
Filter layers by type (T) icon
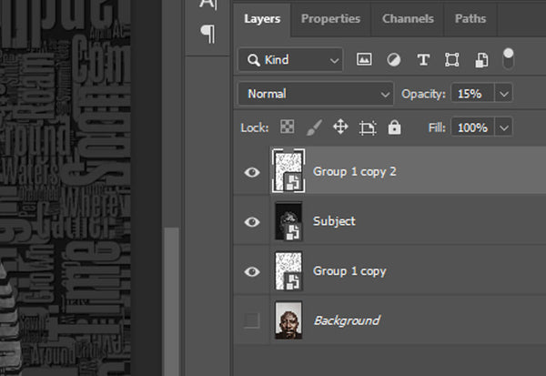coord(422,60)
